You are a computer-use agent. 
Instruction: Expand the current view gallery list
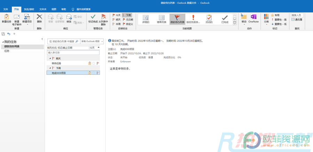(x=235, y=23)
